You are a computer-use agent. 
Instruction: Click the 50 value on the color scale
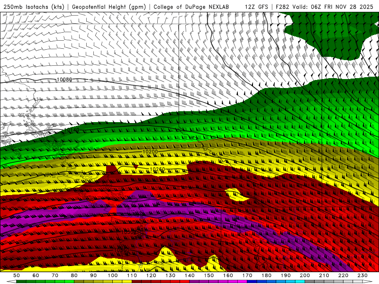(x=17, y=275)
